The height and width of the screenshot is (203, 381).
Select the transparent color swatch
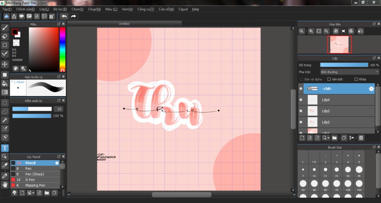coord(16,43)
